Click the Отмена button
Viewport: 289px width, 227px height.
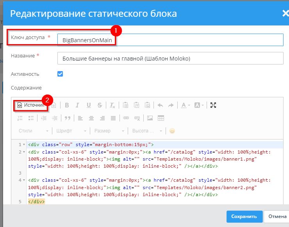coord(277,216)
